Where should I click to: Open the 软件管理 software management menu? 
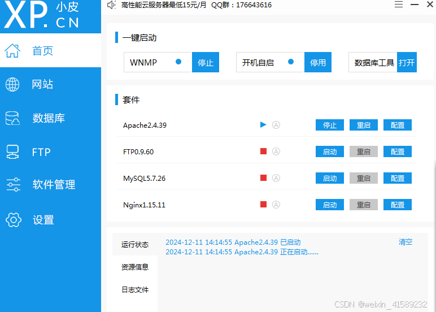[50, 184]
